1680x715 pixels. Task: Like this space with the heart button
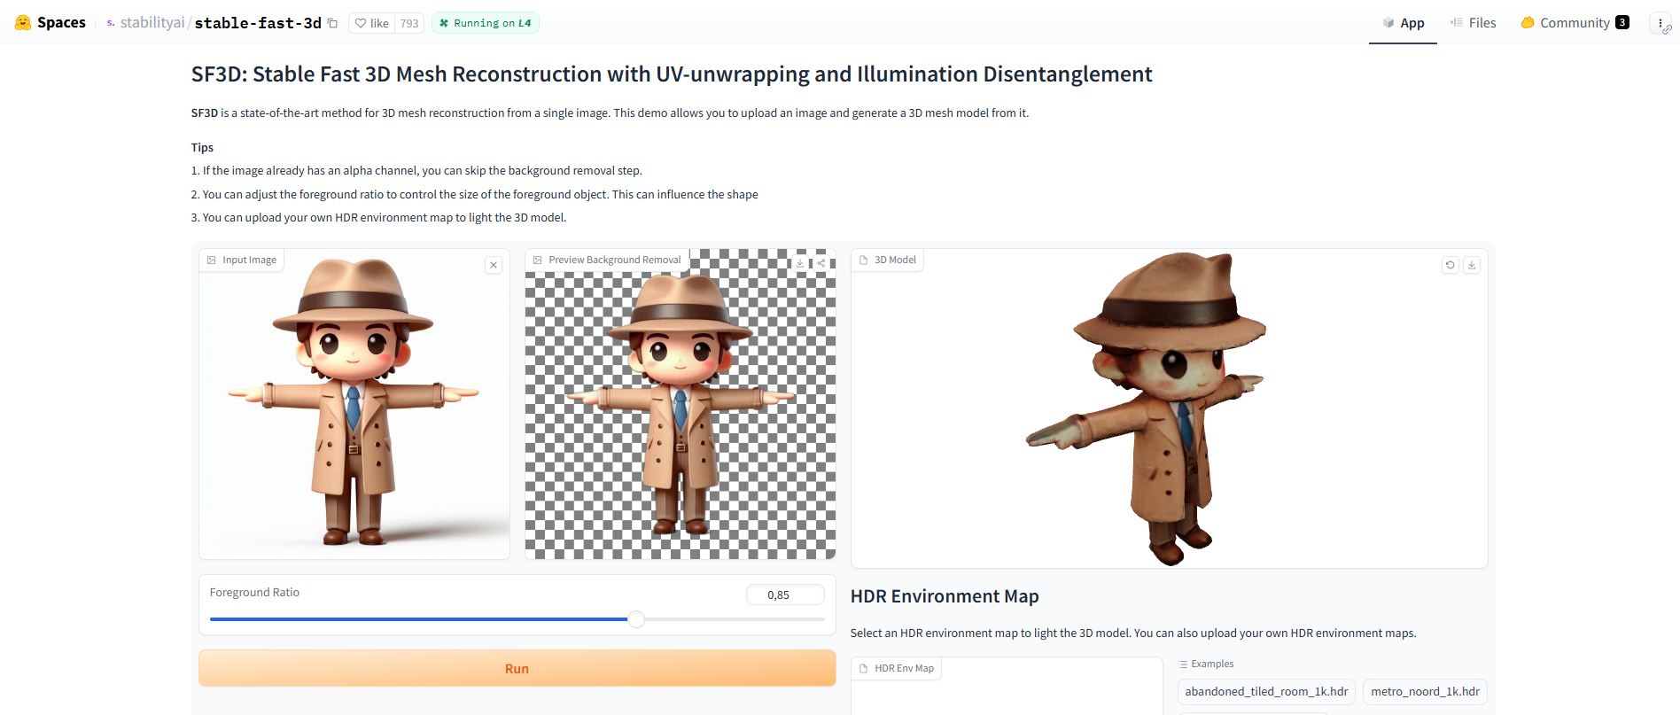[371, 23]
